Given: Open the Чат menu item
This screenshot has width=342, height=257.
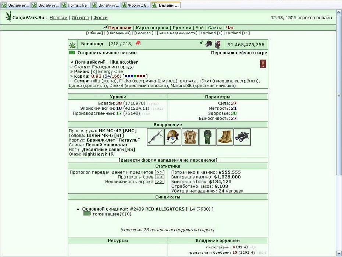Looking at the screenshot, I should (230, 28).
